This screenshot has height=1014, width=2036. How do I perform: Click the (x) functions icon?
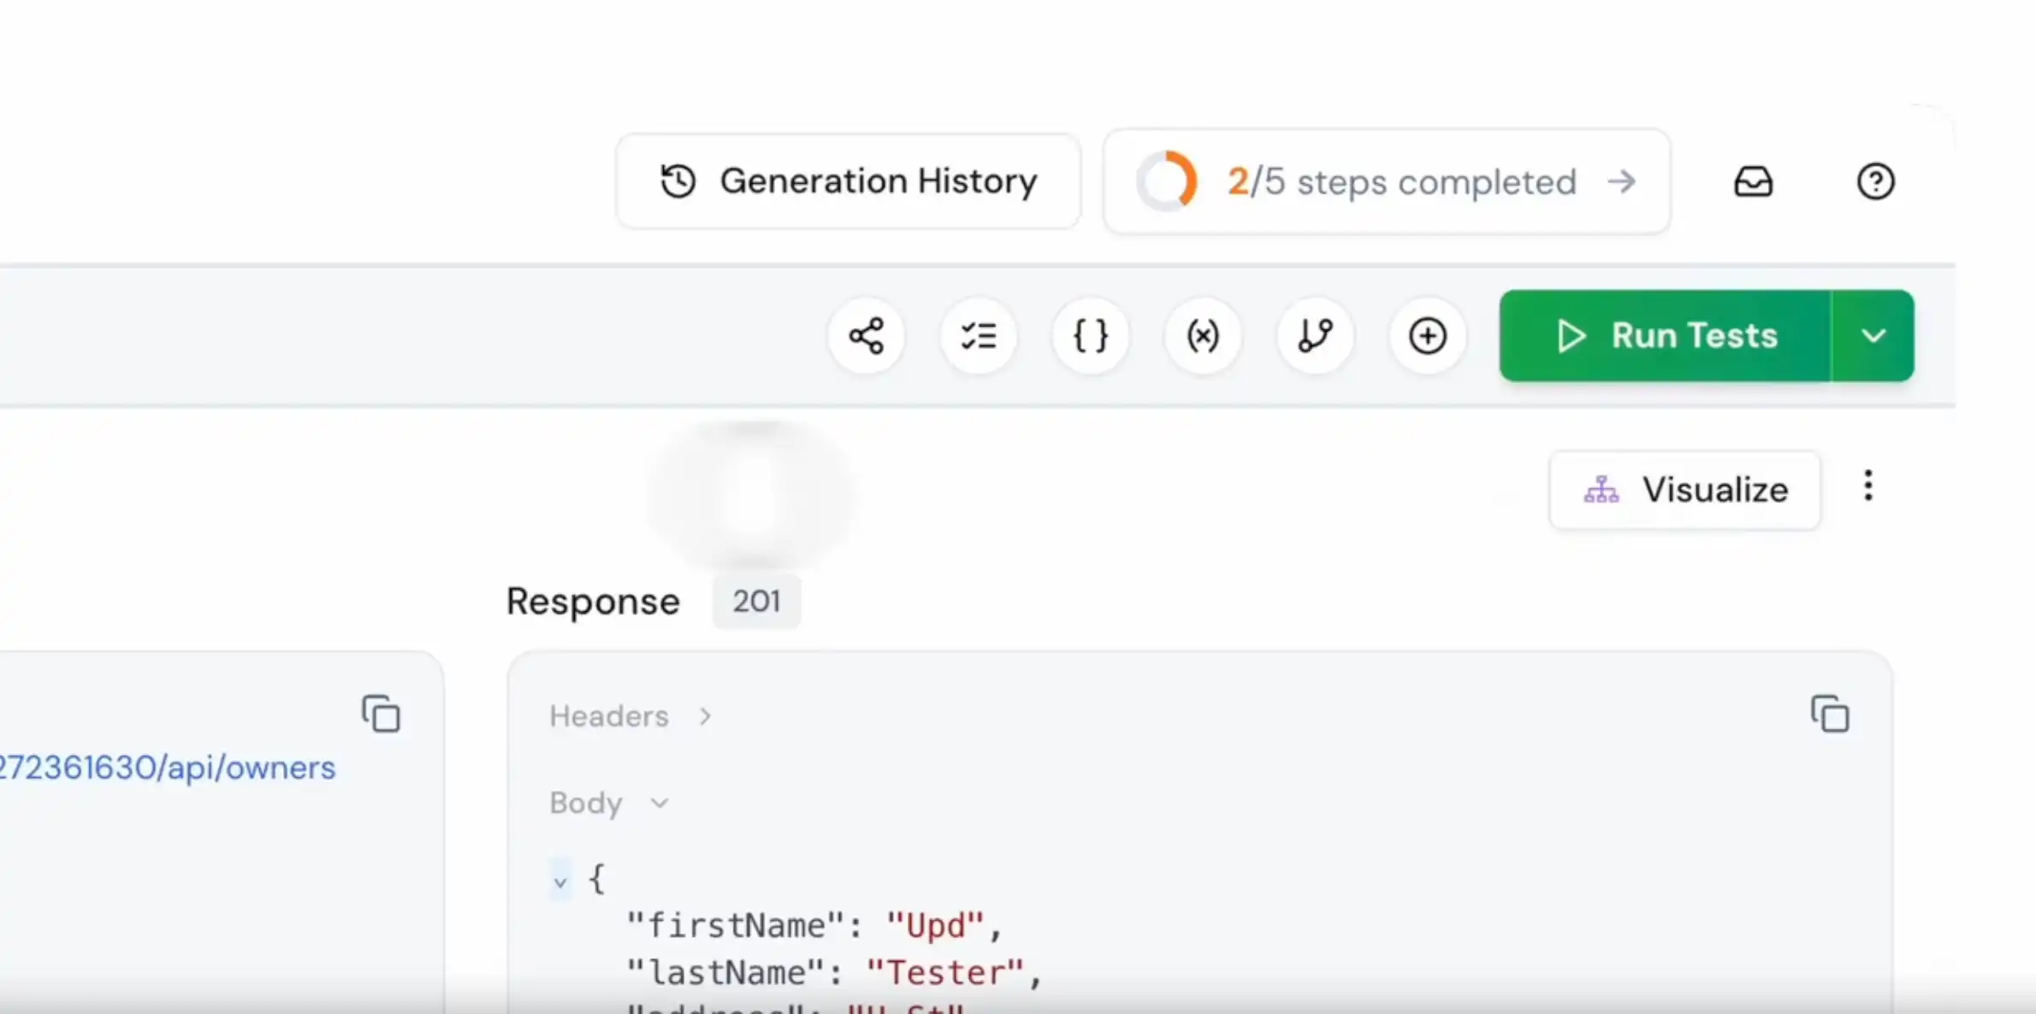click(x=1203, y=335)
